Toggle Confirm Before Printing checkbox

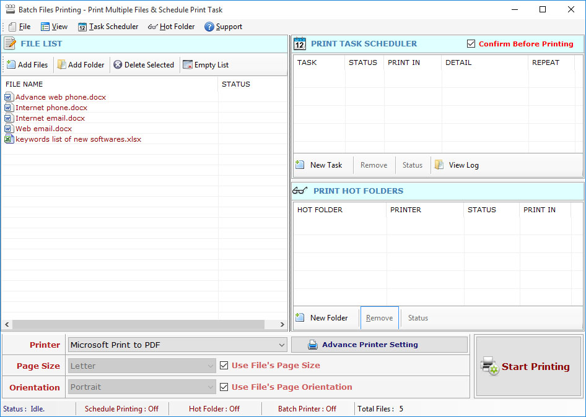click(x=471, y=44)
